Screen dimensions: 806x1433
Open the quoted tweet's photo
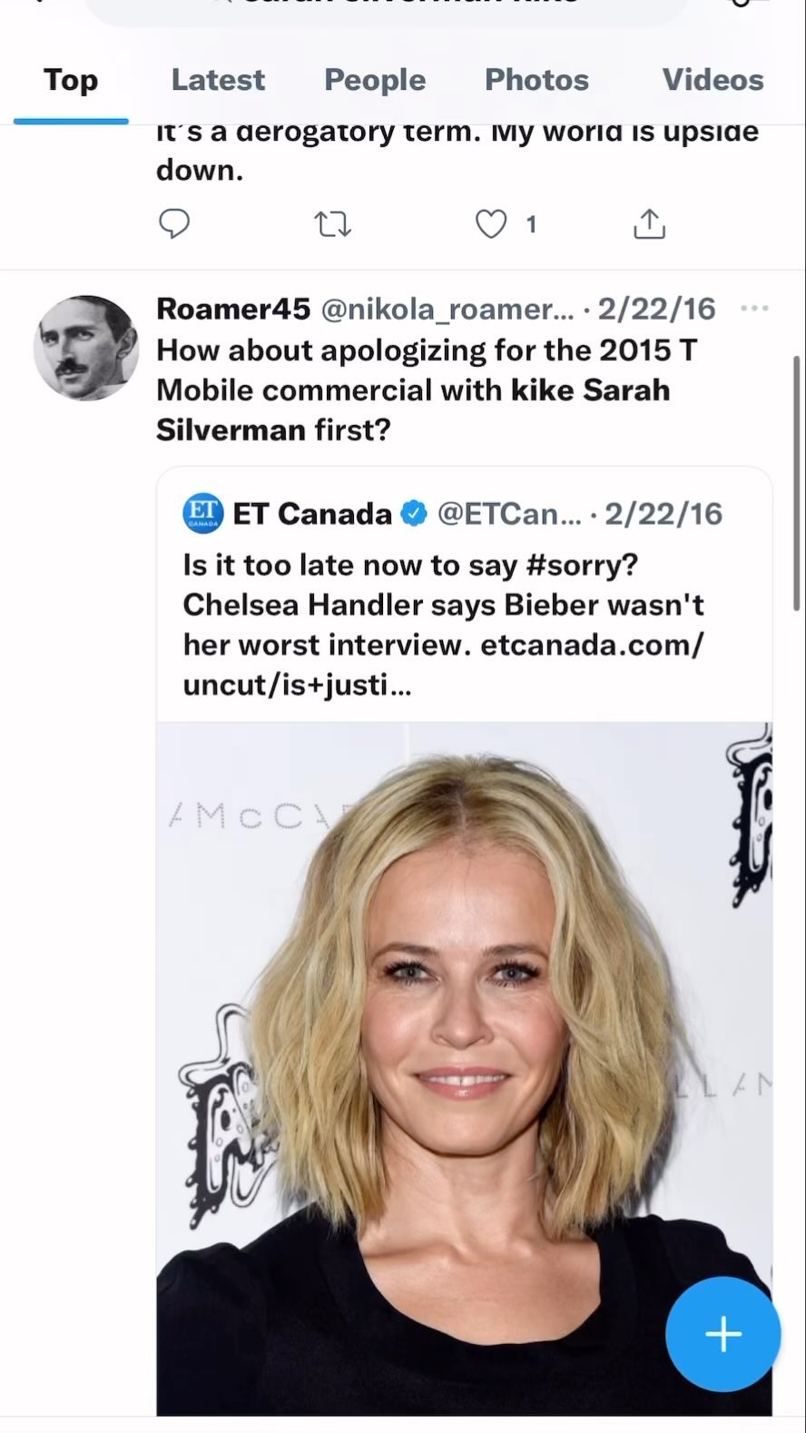click(x=464, y=1067)
